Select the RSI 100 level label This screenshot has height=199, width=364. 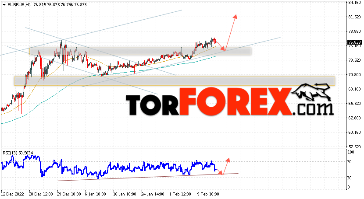click(x=351, y=152)
